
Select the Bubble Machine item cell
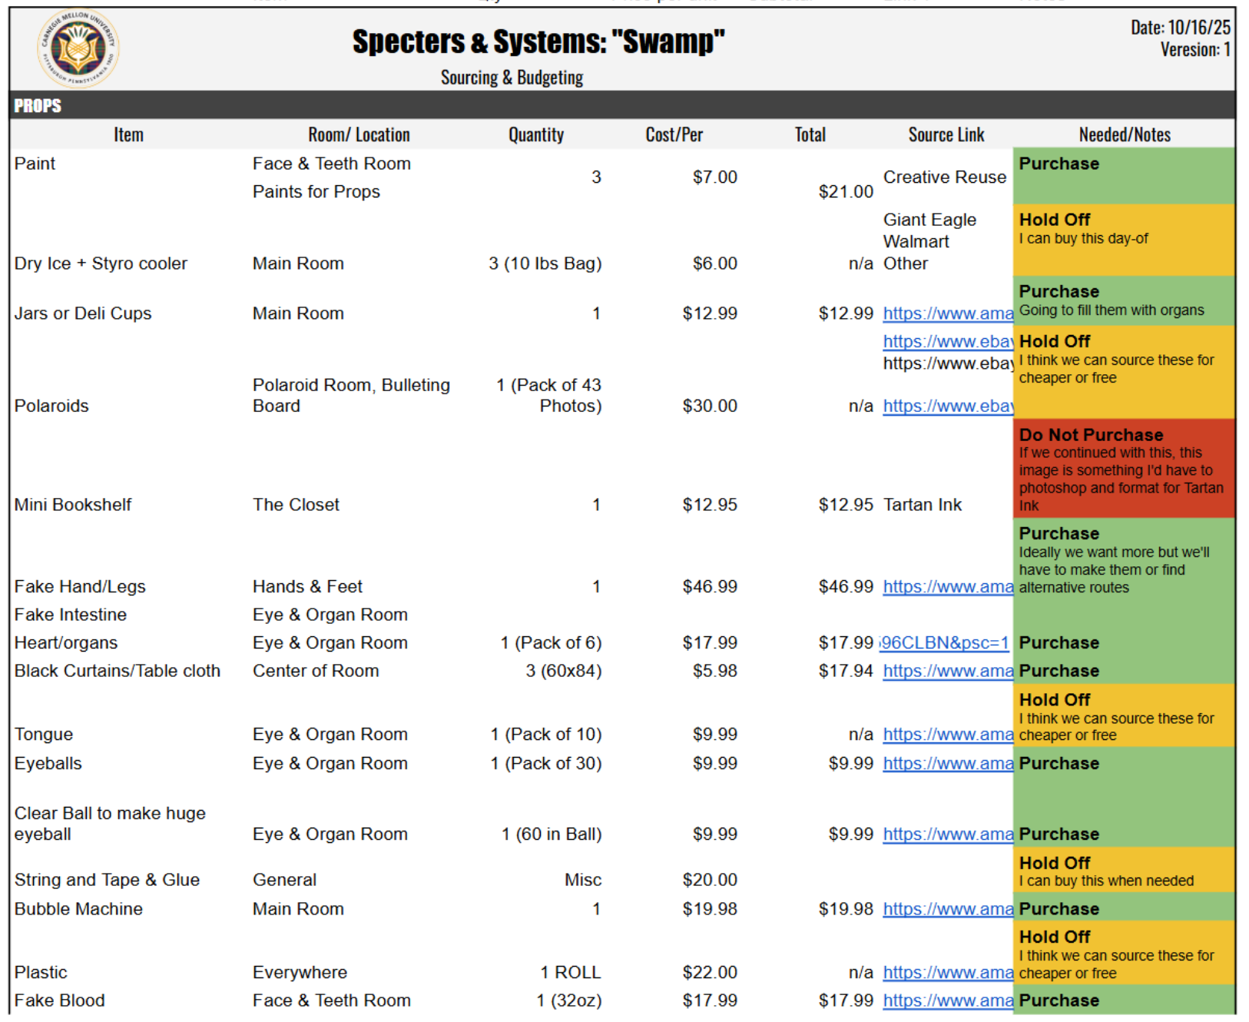pos(78,909)
